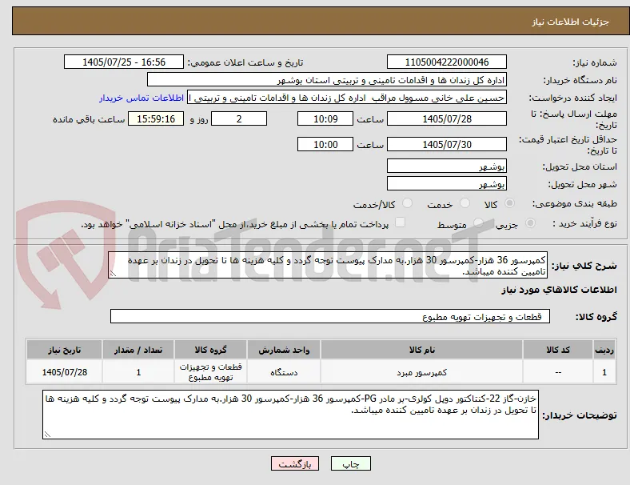Click the گروه کالا field

(x=330, y=316)
